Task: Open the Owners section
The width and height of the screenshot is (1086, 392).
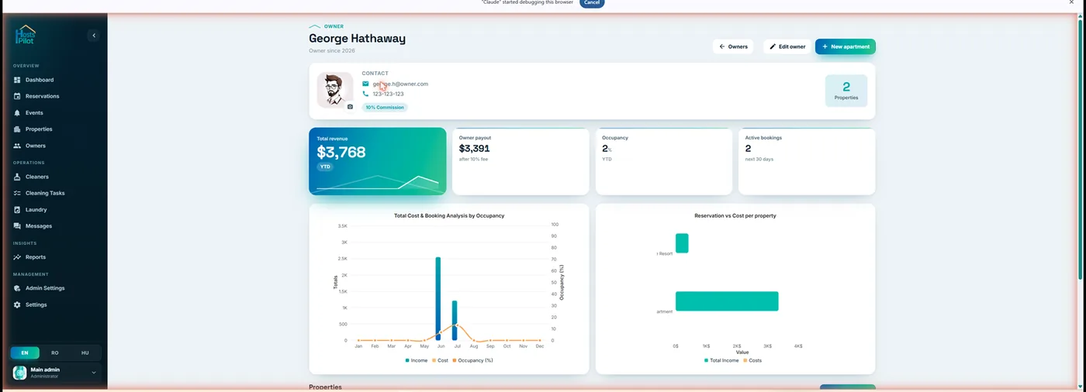Action: (54, 146)
